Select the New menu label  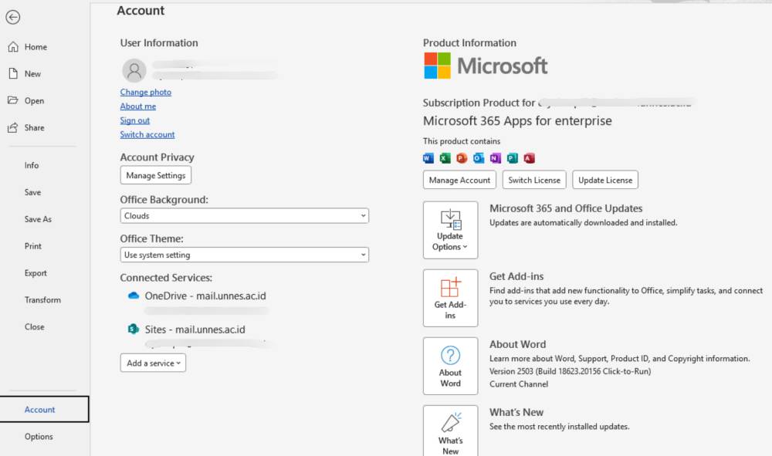pos(32,74)
